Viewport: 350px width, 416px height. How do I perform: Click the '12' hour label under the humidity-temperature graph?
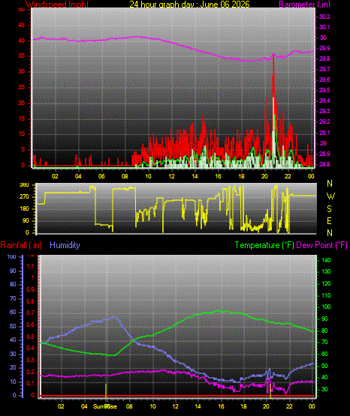tap(175, 406)
